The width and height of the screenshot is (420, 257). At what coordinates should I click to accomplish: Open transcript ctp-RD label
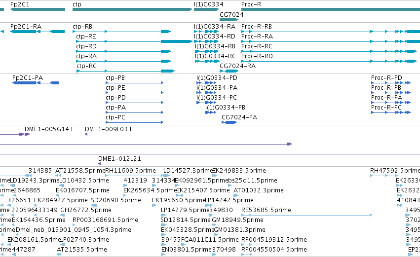point(86,46)
